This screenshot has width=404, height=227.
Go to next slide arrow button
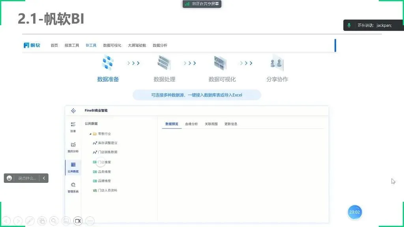click(18, 221)
